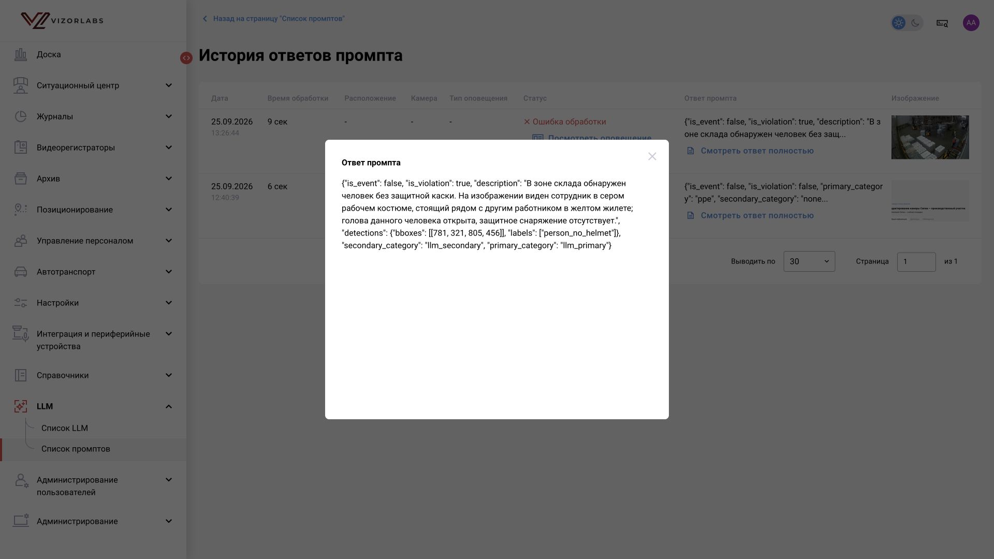Screen dimensions: 994x559
Task: Click 'Смотреть ответ полностью' for 13:26:44 row
Action: 750,151
